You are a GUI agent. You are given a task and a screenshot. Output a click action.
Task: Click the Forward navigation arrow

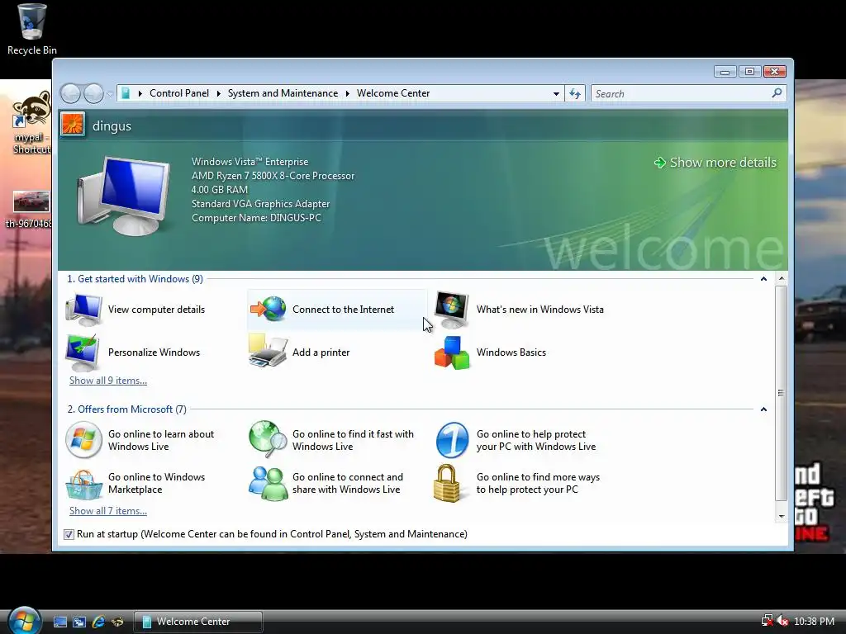click(93, 94)
